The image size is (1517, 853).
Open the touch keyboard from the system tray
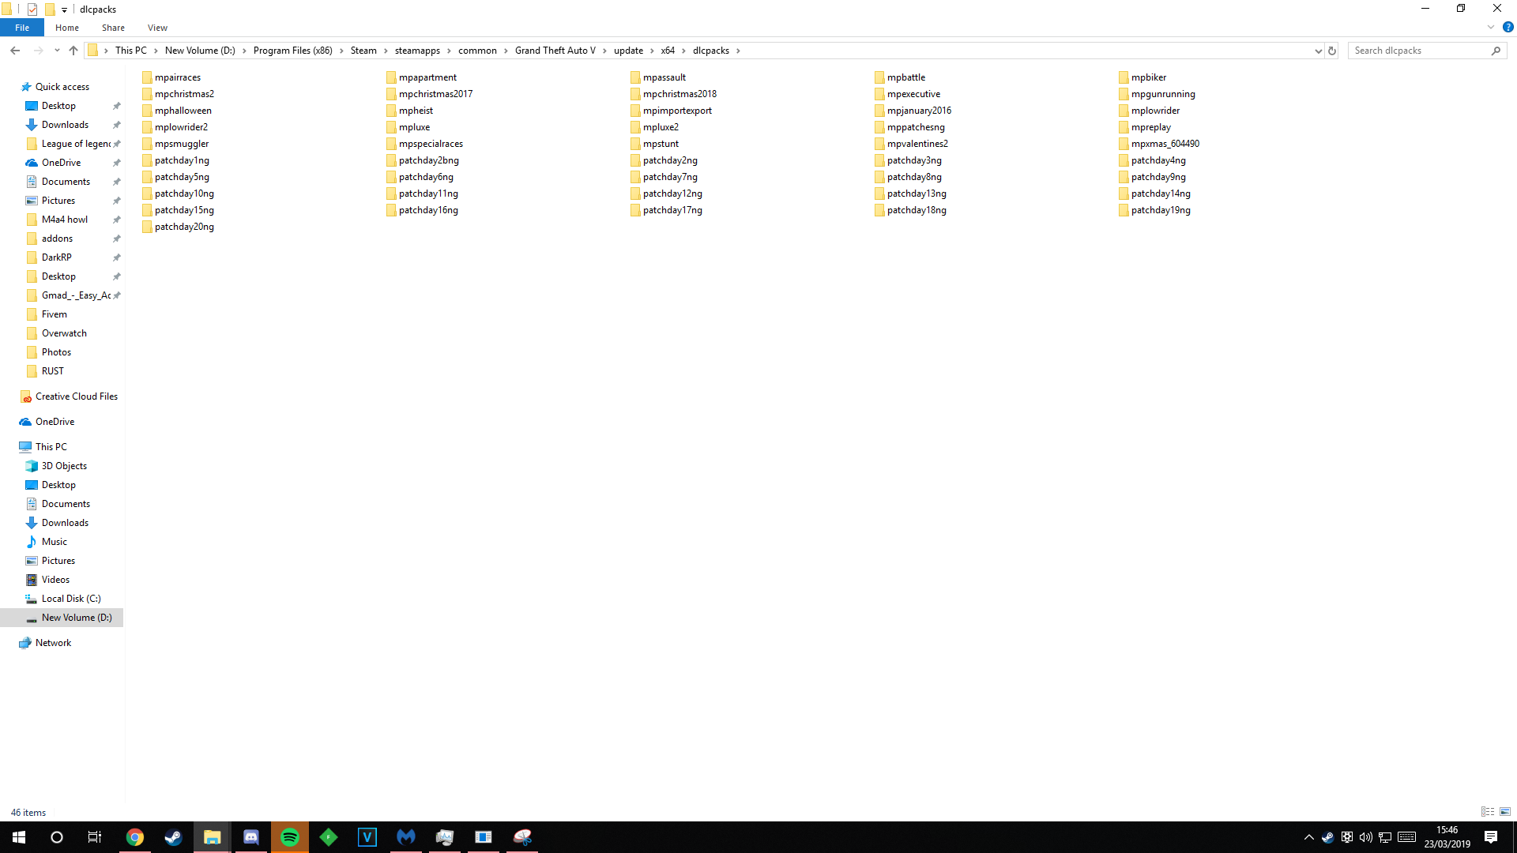[x=1406, y=837]
